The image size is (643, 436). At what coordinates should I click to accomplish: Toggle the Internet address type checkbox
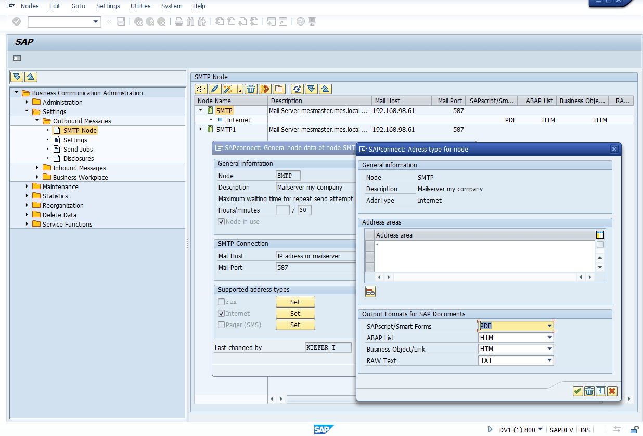(x=222, y=314)
